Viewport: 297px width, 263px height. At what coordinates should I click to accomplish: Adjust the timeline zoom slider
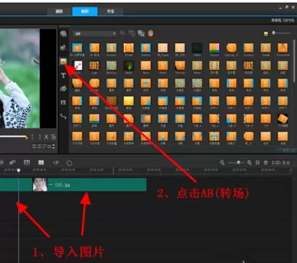pos(237,162)
